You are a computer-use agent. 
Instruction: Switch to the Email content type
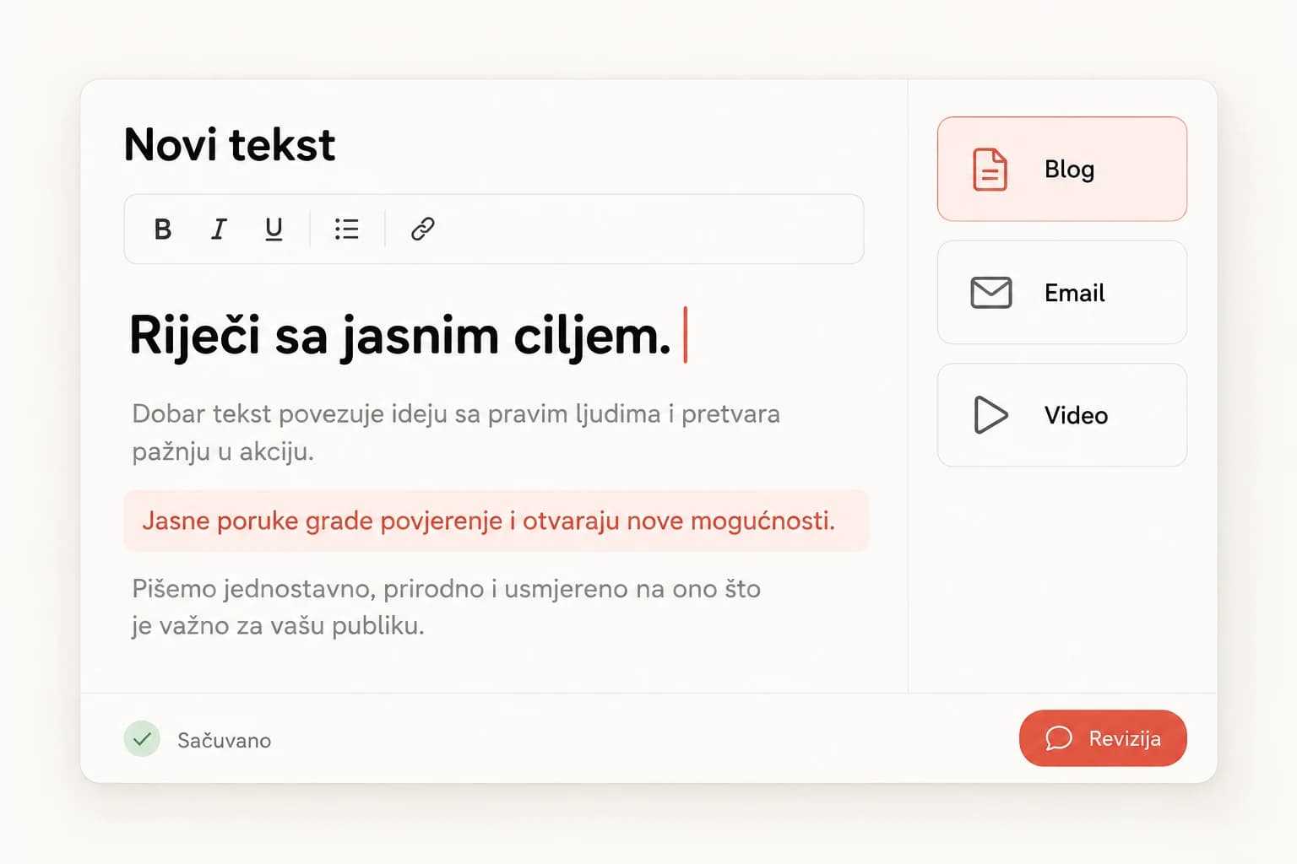(x=1061, y=292)
